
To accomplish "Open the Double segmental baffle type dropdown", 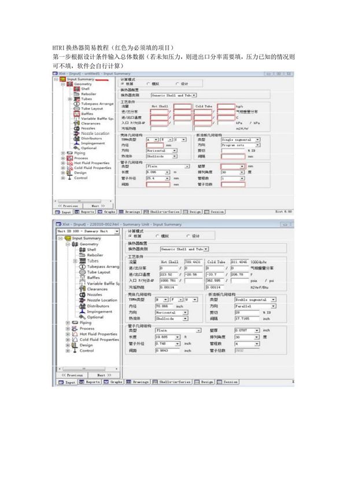I will [269, 300].
